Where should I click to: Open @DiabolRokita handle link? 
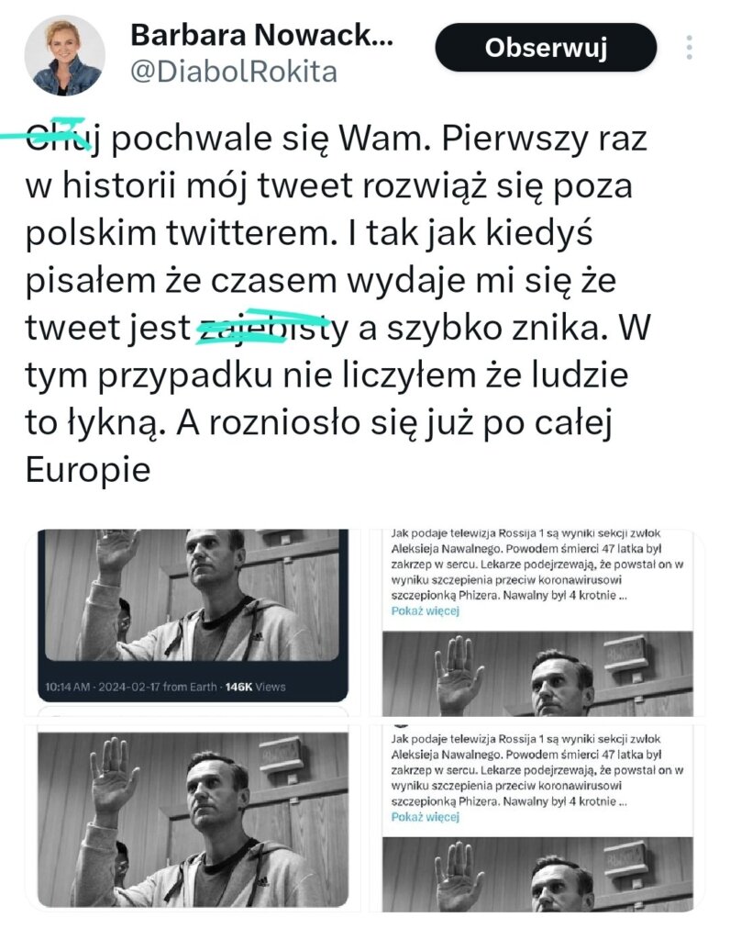point(234,72)
